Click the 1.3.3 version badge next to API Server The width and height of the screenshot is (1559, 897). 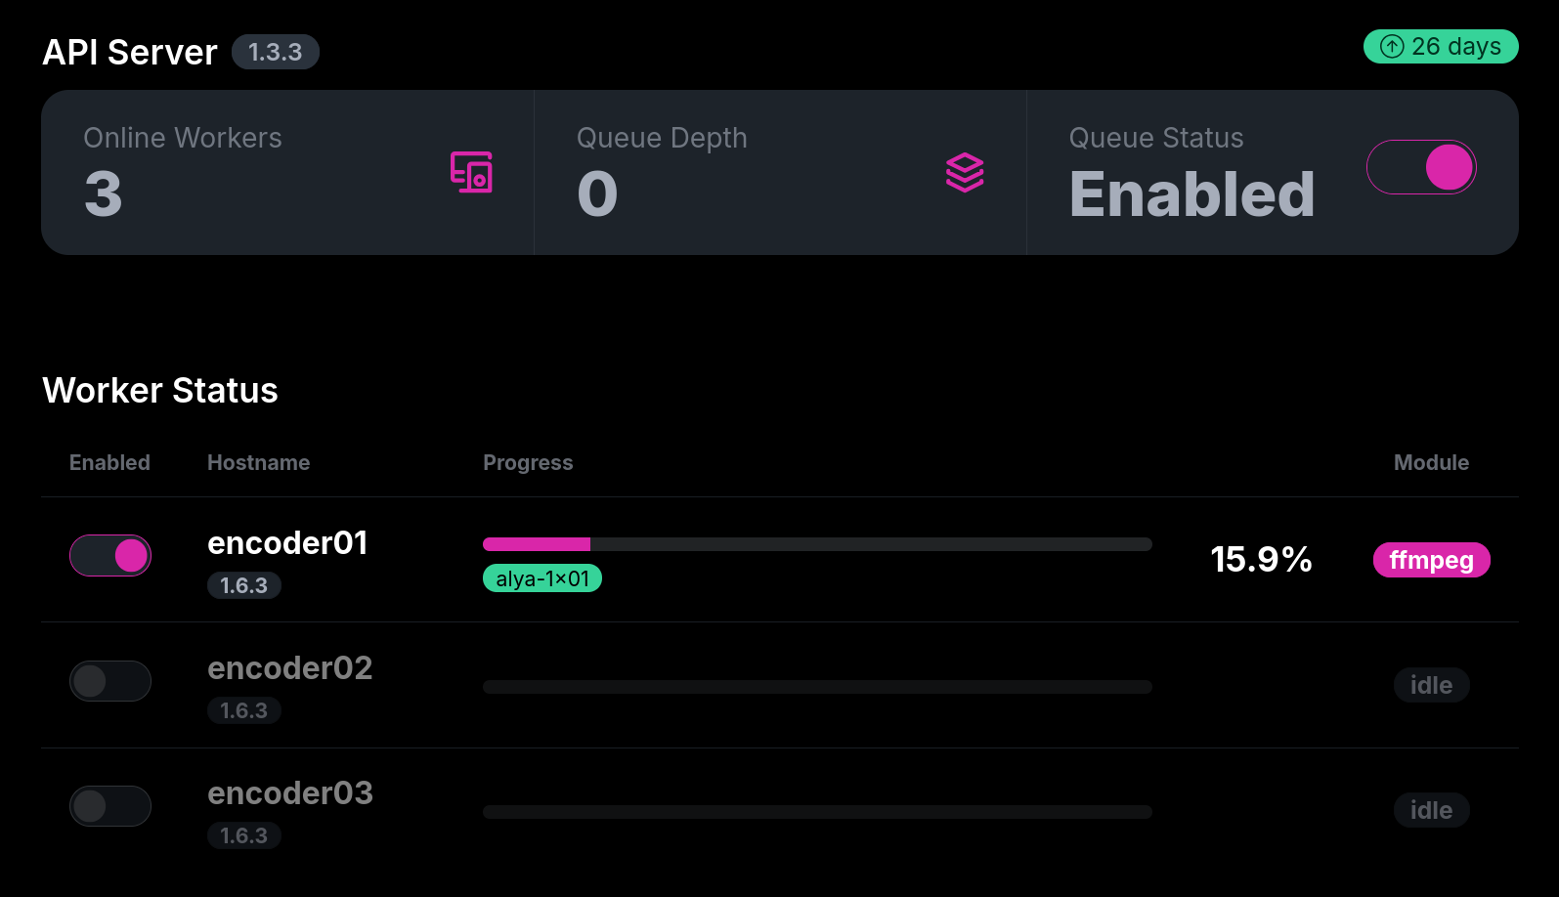(x=275, y=52)
